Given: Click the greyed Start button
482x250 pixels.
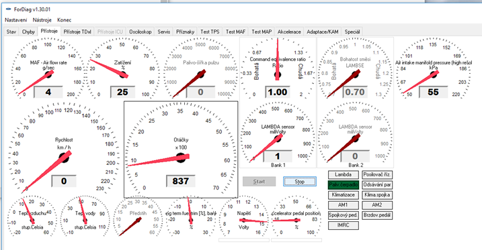Looking at the screenshot, I should [x=259, y=182].
